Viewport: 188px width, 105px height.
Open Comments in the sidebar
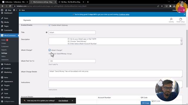pyautogui.click(x=8, y=30)
